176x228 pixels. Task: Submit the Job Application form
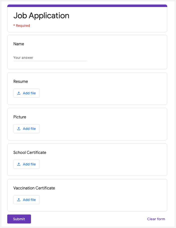(x=19, y=219)
